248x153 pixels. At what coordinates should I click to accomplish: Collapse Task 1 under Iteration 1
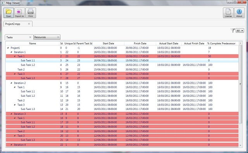(x=15, y=56)
